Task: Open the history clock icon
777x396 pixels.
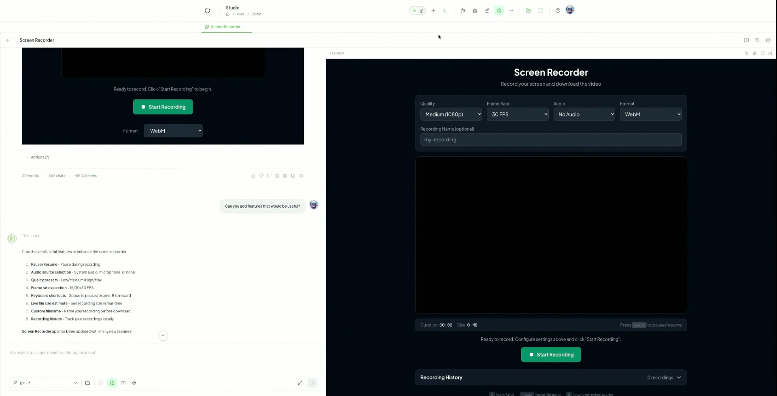Action: [x=757, y=40]
